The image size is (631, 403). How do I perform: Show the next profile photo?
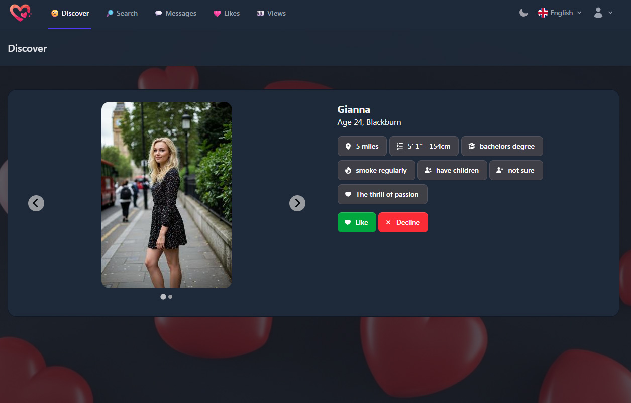297,203
